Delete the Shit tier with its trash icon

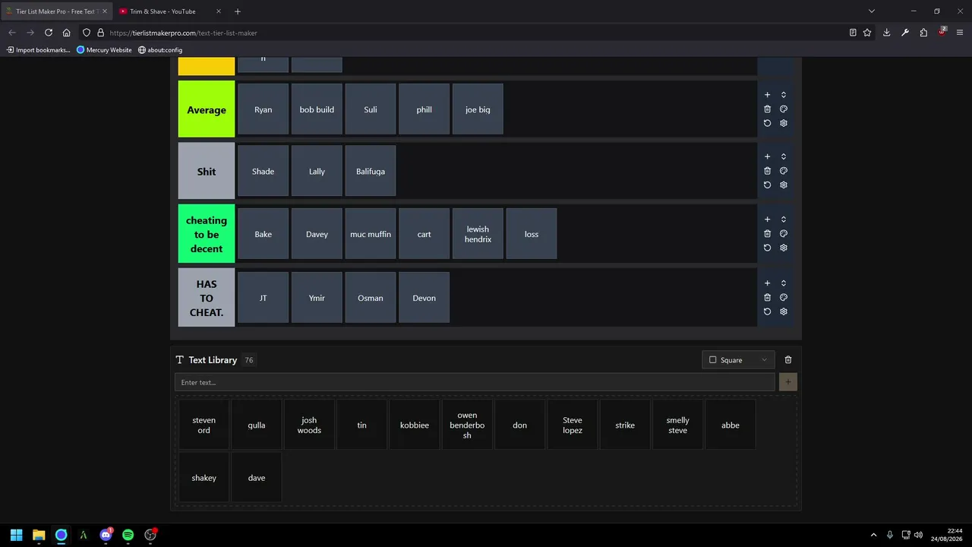click(x=767, y=171)
